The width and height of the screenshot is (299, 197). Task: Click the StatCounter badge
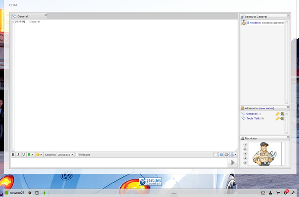(x=150, y=181)
